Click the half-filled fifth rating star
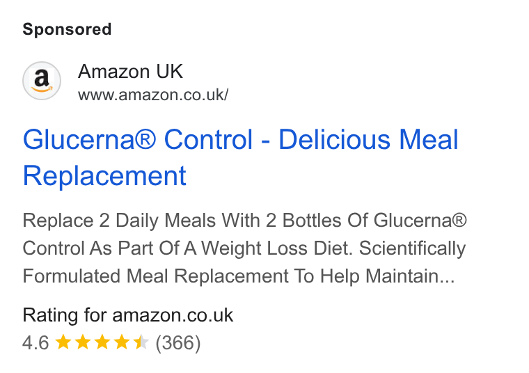Viewport: 529px width, 373px height. [x=141, y=342]
